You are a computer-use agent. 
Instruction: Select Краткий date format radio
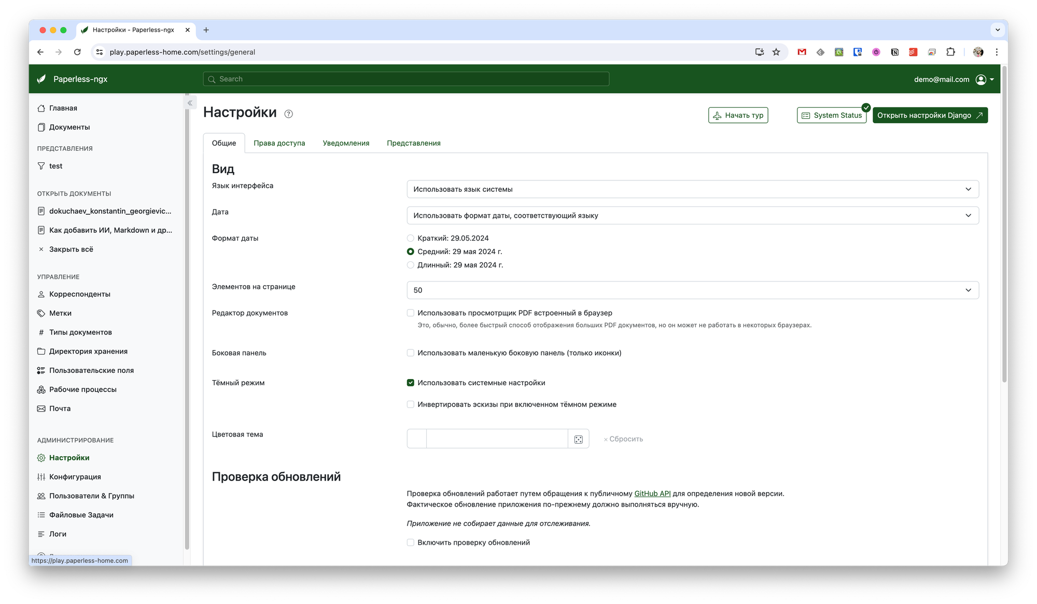pos(411,238)
